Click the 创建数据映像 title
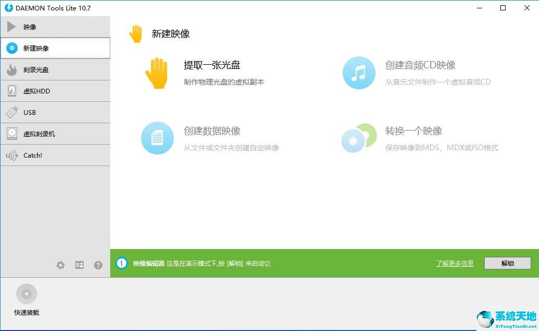The height and width of the screenshot is (331, 539). click(x=212, y=131)
